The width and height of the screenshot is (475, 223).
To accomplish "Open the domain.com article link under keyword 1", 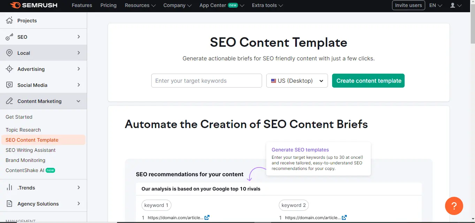I will click(x=176, y=218).
